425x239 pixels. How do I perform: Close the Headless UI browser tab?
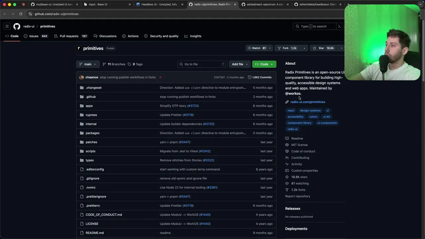point(182,5)
